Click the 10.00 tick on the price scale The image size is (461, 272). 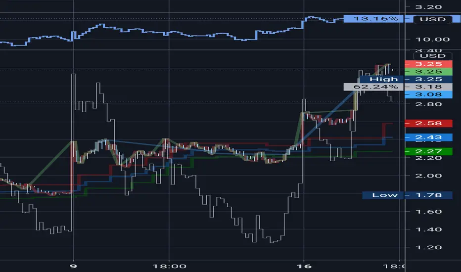(432, 40)
